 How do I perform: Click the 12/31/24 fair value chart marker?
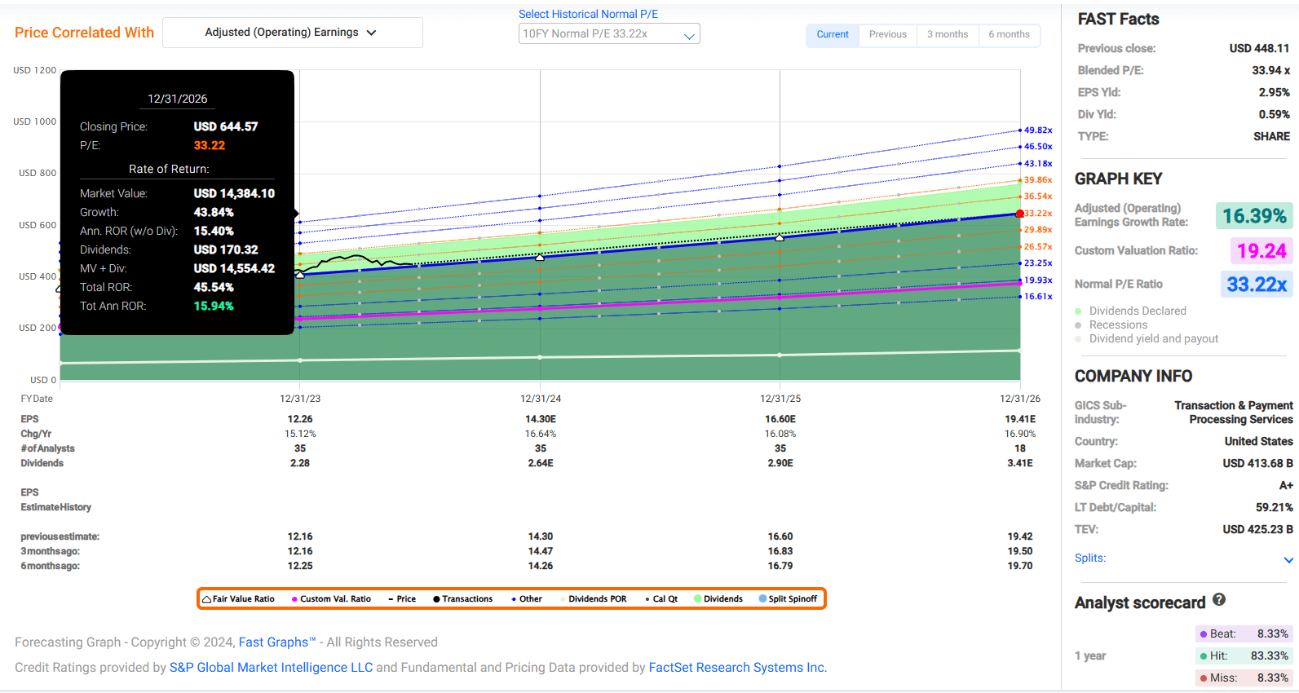click(x=540, y=257)
